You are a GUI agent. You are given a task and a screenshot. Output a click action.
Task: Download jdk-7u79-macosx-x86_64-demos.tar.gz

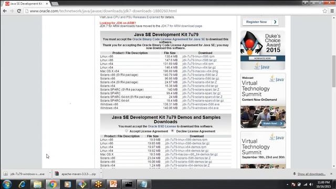coord(191,154)
